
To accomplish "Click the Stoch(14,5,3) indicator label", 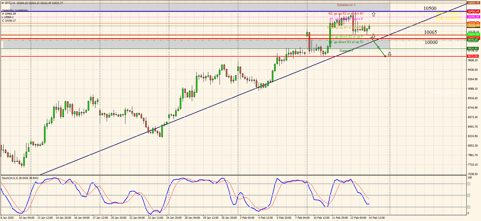I will click(20, 178).
